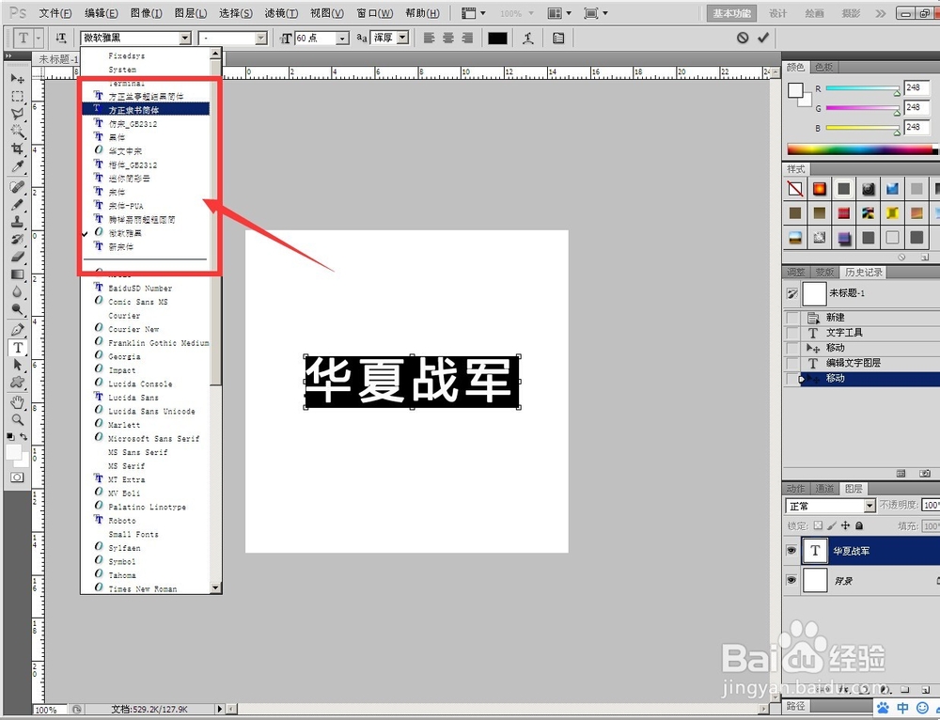Select the Rectangular Marquee tool
The width and height of the screenshot is (940, 720).
17,96
